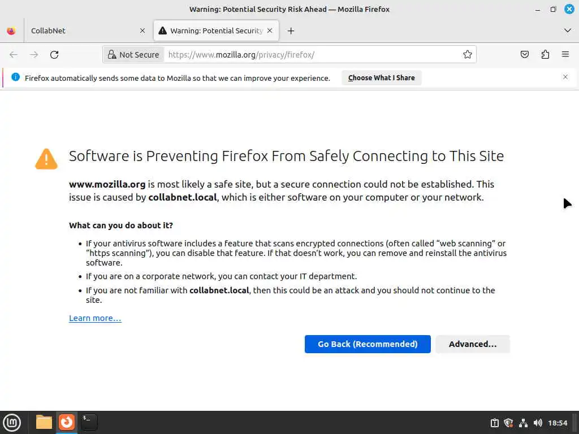Screen dimensions: 579x434
Task: Click Go Back (Recommended) button
Action: coord(368,344)
